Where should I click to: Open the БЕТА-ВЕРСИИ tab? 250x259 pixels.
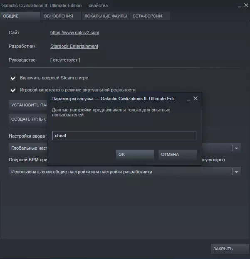coord(150,16)
